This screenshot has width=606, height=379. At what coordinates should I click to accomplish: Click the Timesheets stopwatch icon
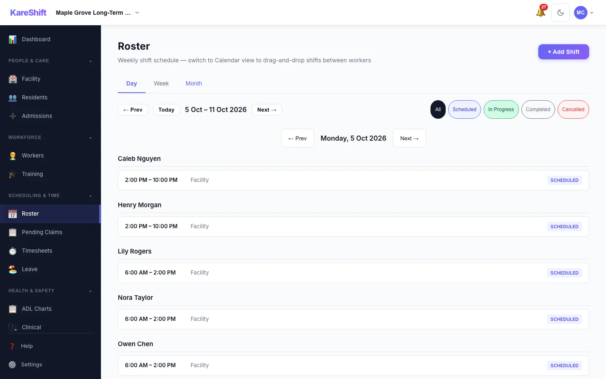pos(13,251)
